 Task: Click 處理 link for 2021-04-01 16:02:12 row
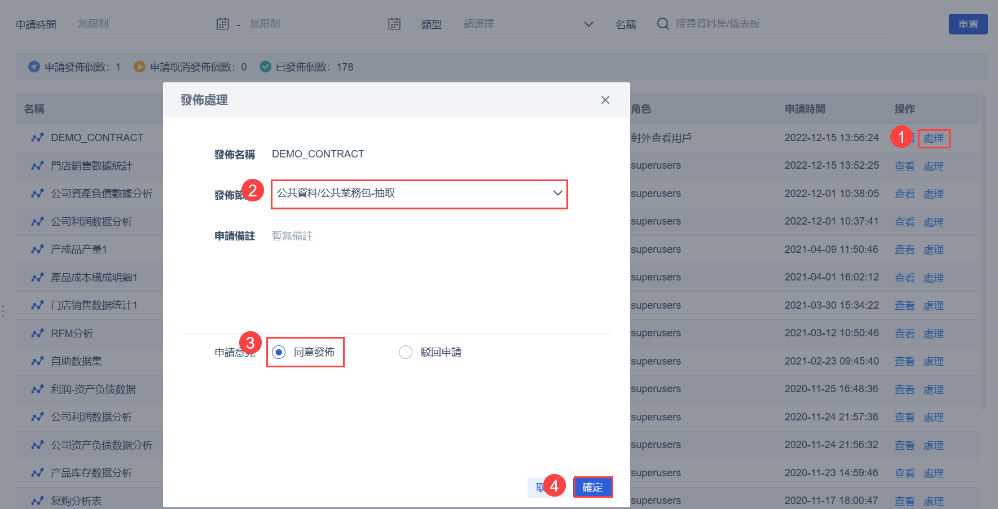pyautogui.click(x=934, y=278)
